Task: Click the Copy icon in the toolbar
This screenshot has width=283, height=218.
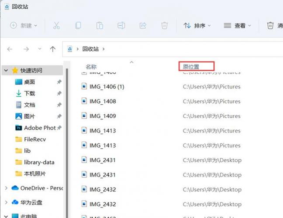Action: (78, 26)
